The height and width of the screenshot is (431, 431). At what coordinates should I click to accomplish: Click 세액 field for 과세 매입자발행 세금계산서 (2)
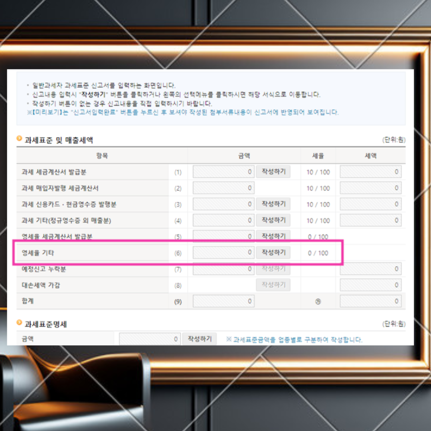(370, 188)
